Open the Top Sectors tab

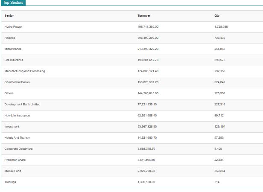click(13, 3)
